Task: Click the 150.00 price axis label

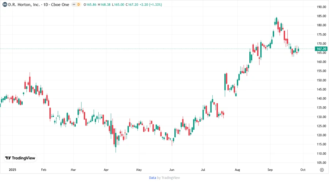Action: (x=321, y=80)
